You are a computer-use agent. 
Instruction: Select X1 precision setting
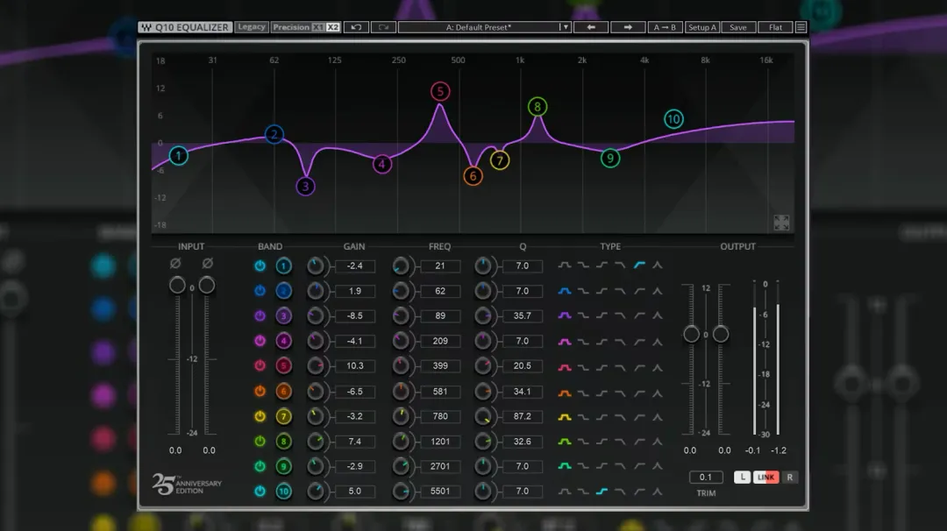(x=317, y=27)
